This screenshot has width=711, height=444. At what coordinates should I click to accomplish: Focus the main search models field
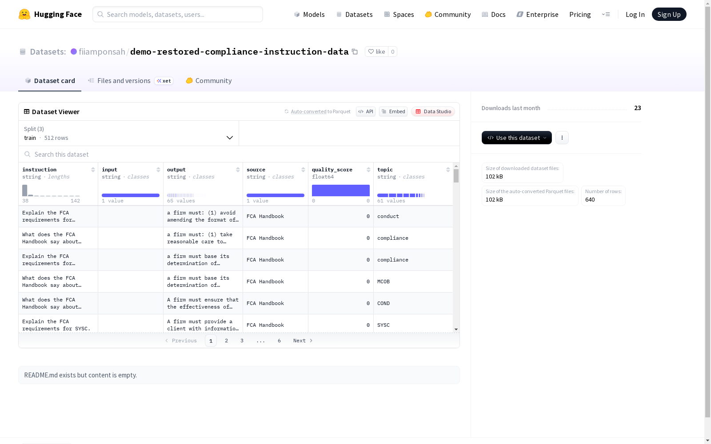[178, 14]
